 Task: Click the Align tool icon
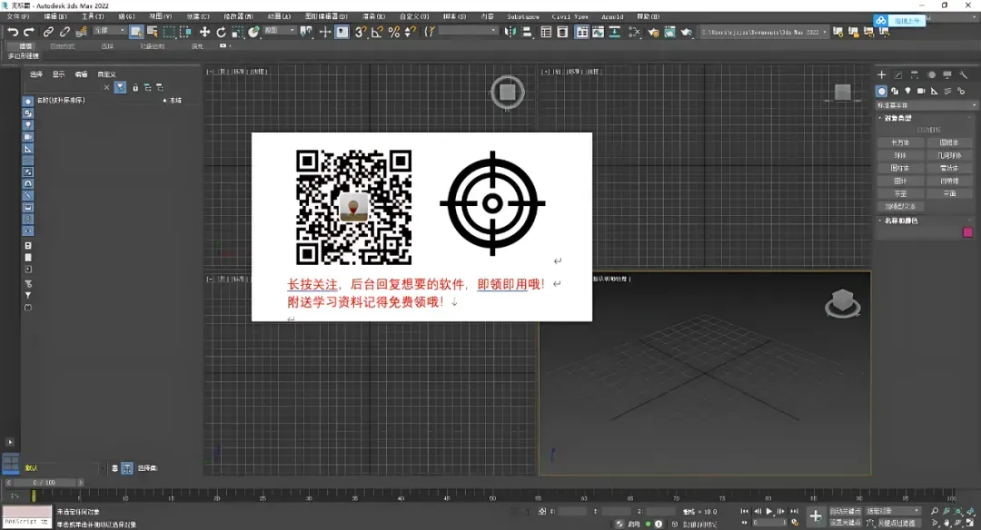[x=527, y=32]
